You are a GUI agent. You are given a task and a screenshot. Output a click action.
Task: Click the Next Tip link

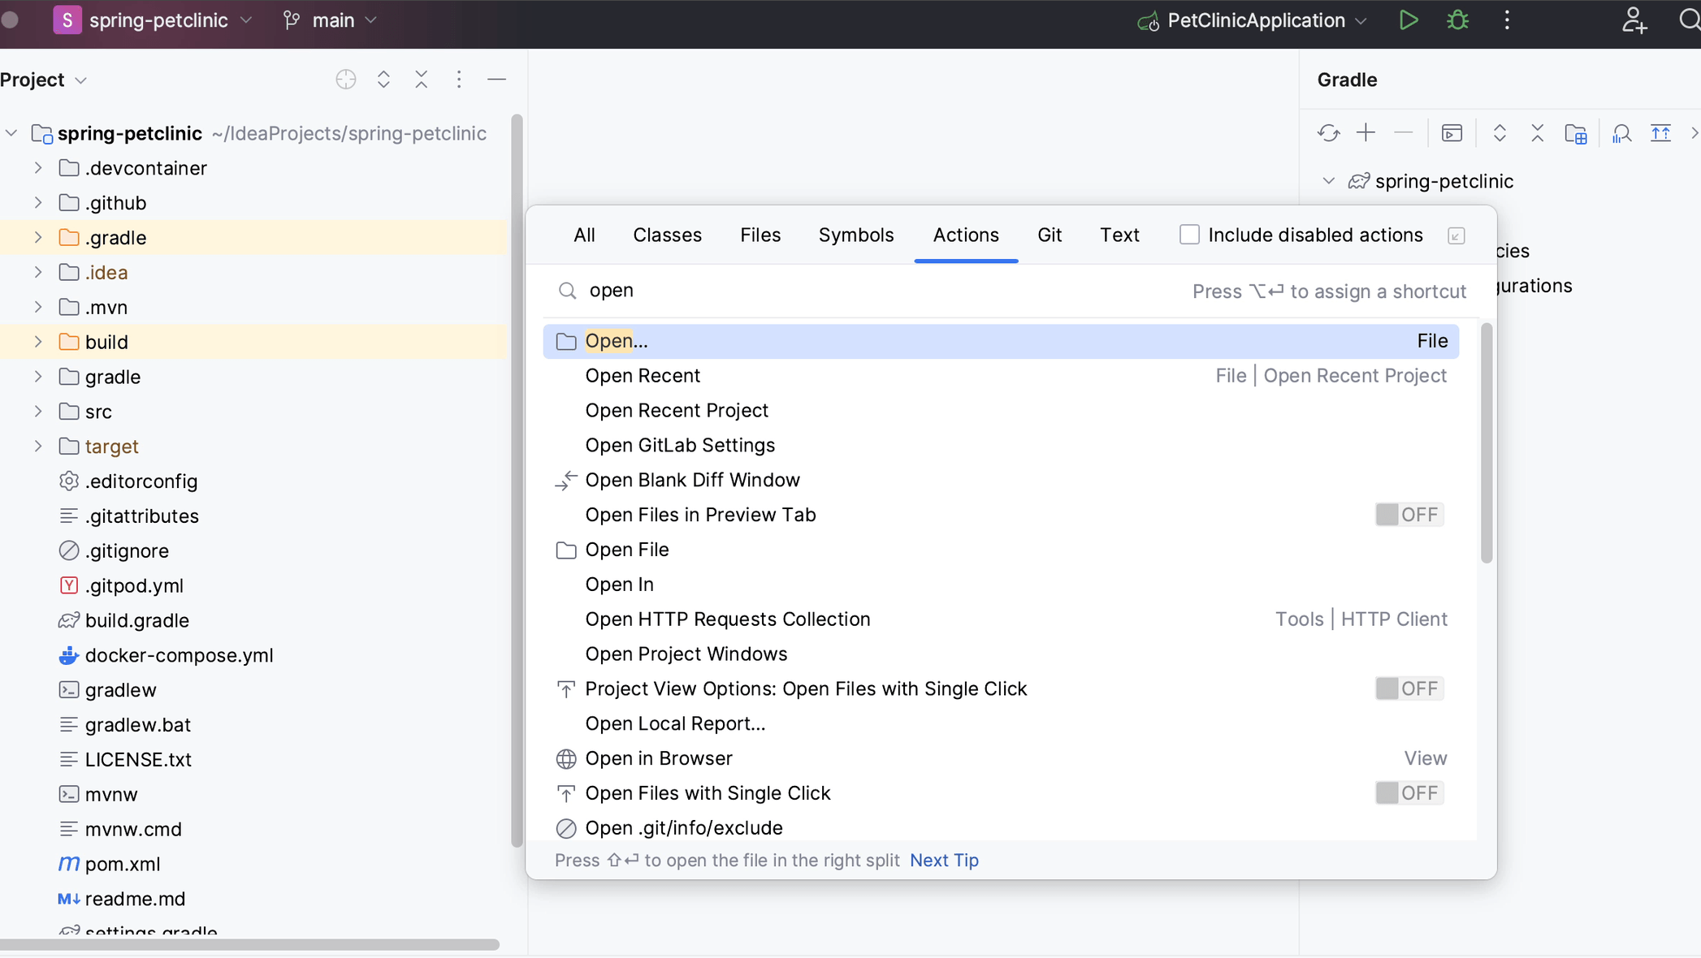[x=944, y=861]
